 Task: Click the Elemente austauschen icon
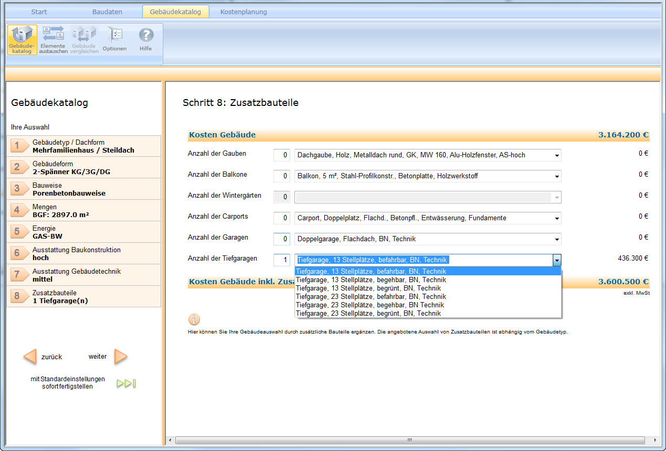[53, 39]
